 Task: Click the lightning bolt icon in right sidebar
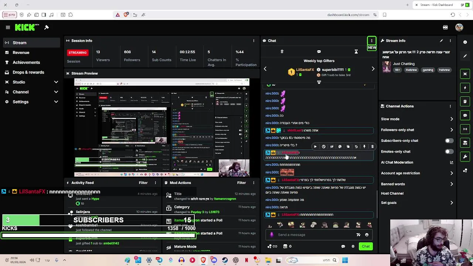click(465, 88)
